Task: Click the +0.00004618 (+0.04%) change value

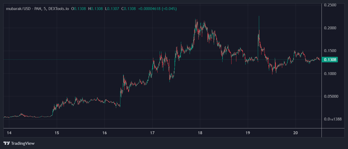Action: 158,9
